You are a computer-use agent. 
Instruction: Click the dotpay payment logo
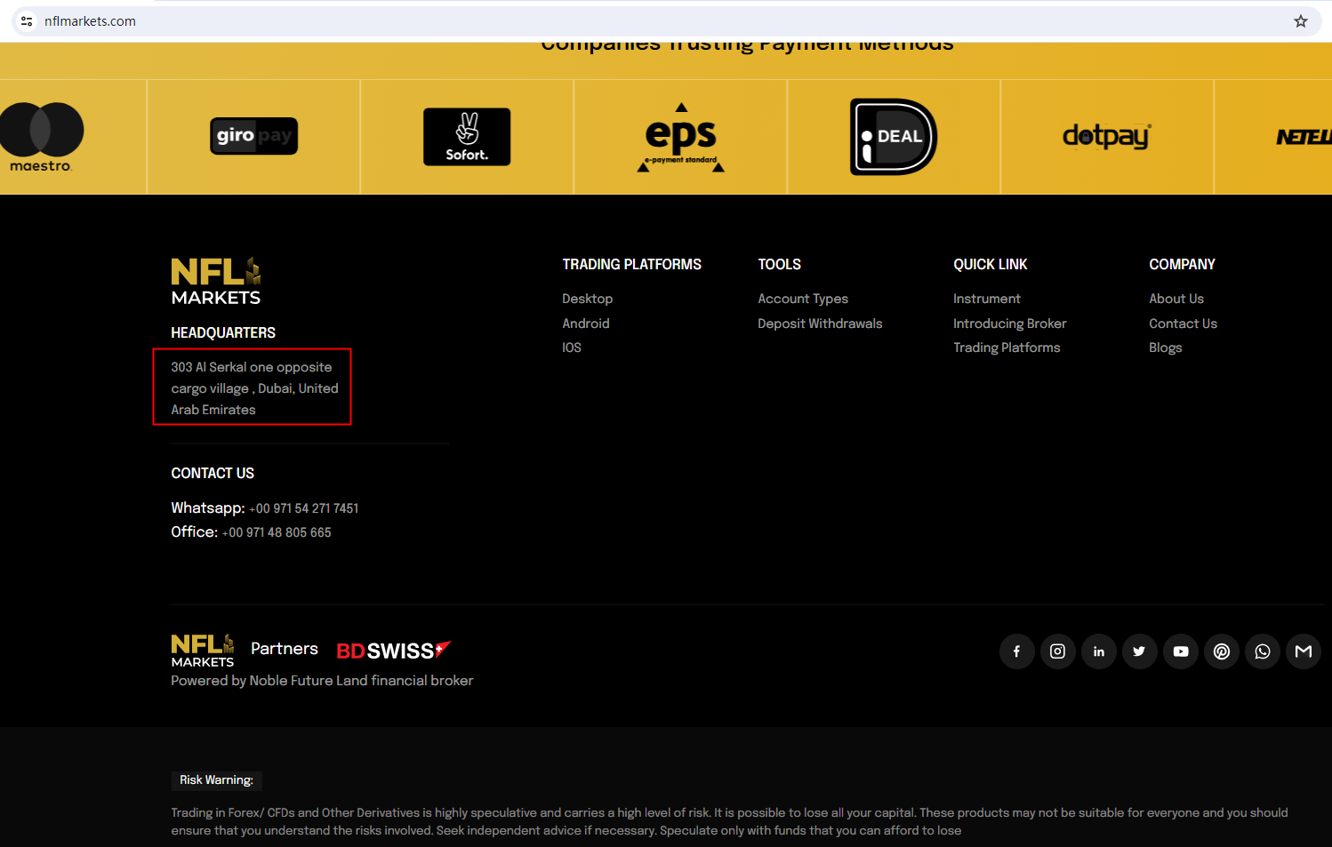1107,136
